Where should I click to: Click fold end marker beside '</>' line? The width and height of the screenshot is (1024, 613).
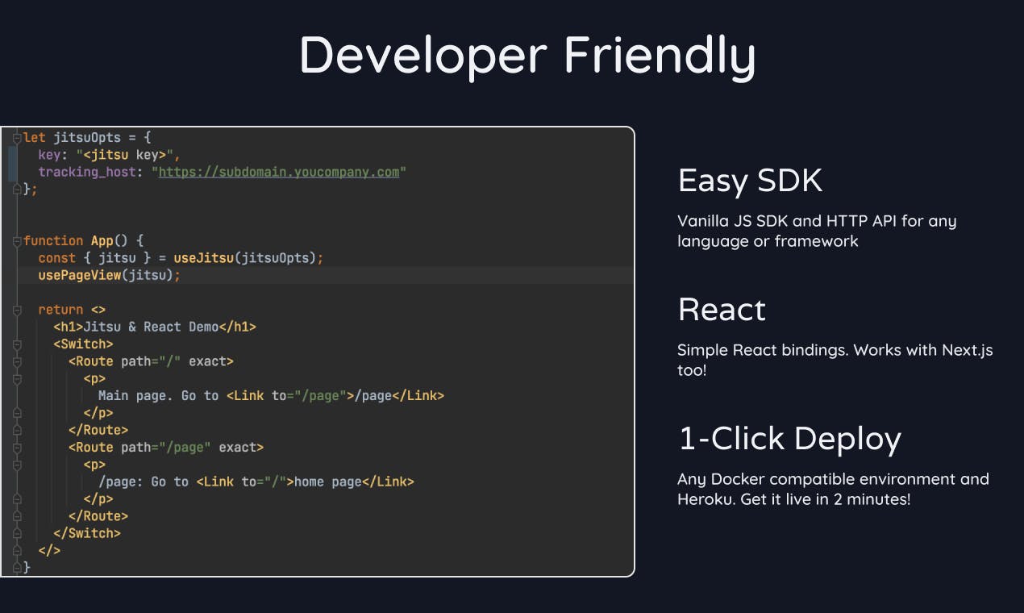pyautogui.click(x=16, y=550)
